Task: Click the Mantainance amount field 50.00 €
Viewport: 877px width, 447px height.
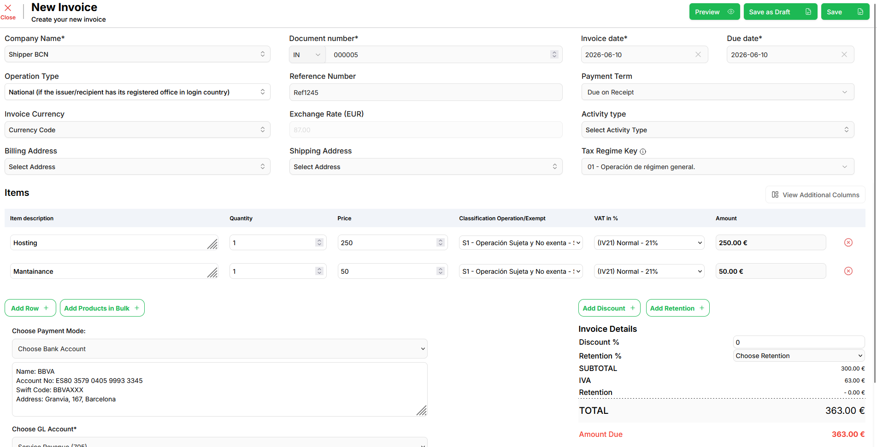Action: pyautogui.click(x=771, y=271)
